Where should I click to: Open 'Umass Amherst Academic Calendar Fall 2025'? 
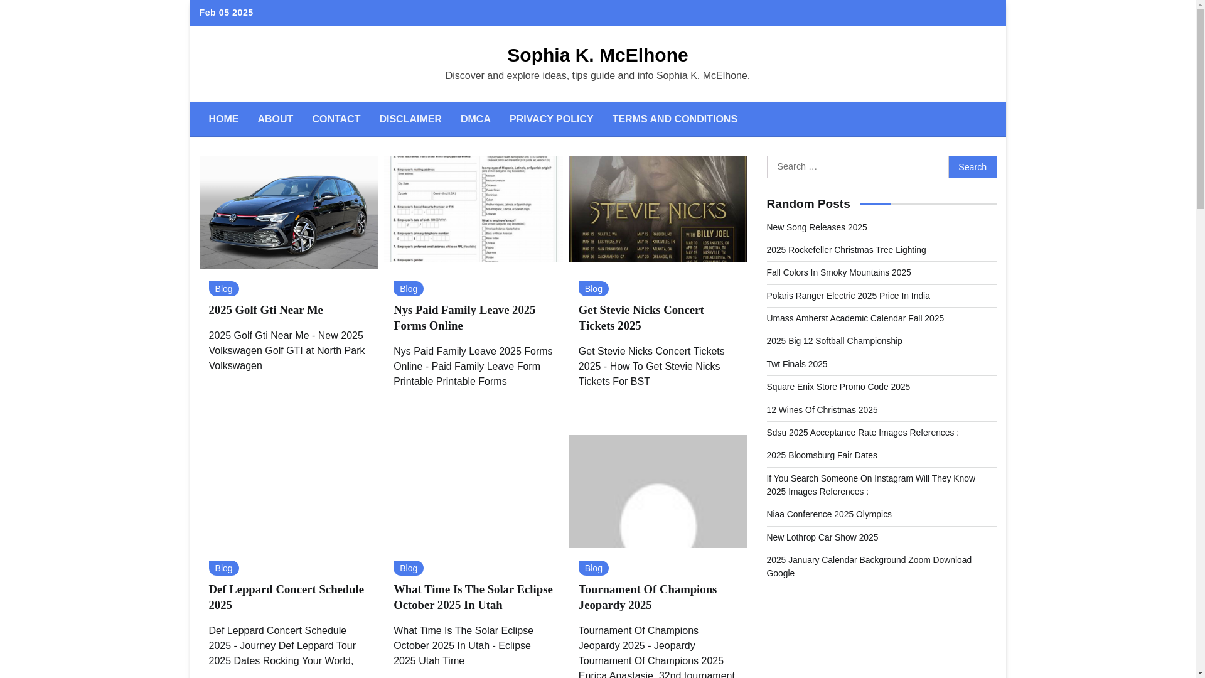click(x=855, y=318)
